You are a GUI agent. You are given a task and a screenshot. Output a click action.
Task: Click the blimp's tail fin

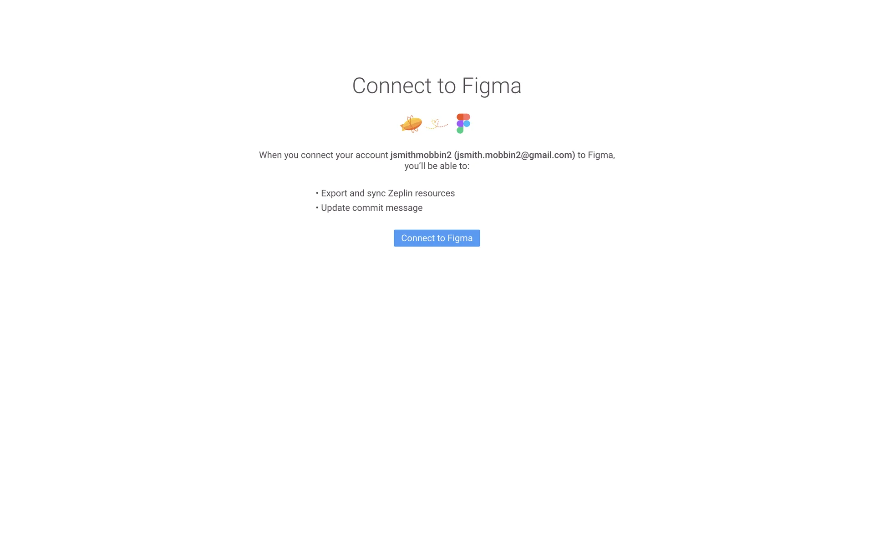403,126
